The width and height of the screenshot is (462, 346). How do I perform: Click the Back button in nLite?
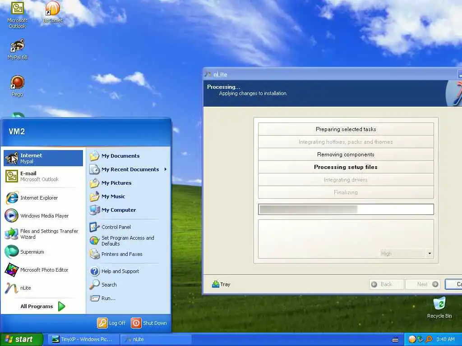[x=386, y=284]
